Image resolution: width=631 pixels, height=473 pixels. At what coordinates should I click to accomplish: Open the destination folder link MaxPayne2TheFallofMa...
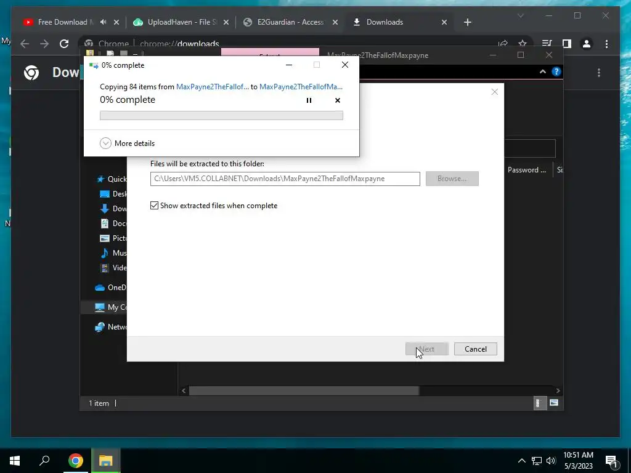coord(301,86)
